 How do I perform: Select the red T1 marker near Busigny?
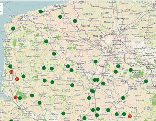[x=130, y=116]
